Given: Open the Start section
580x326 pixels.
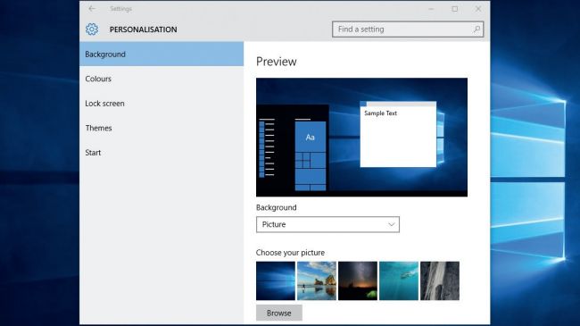Looking at the screenshot, I should pos(162,152).
